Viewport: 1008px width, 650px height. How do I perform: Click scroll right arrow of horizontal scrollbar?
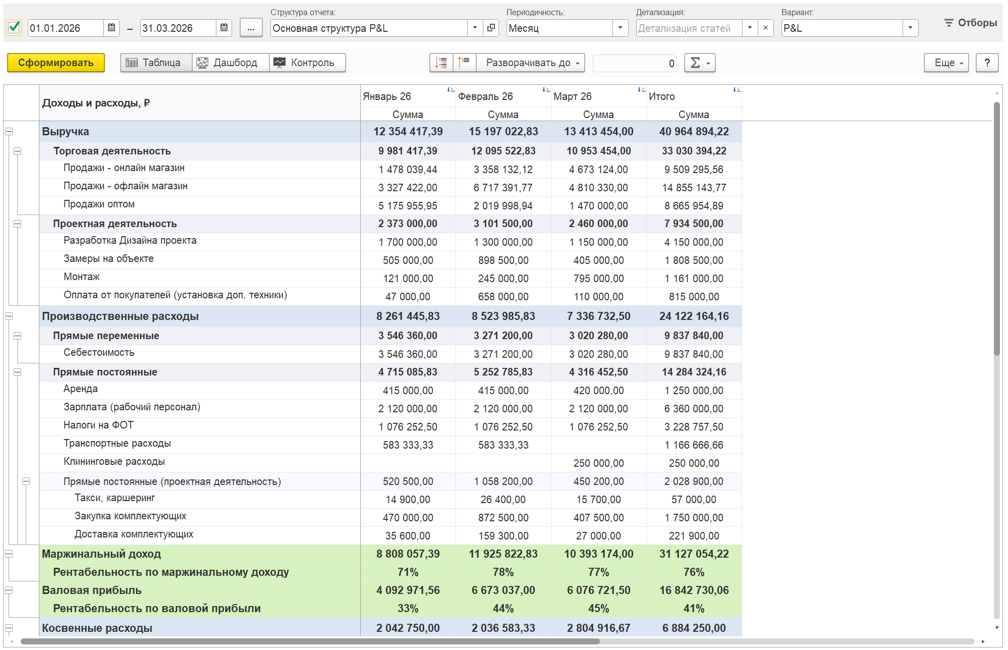tap(983, 641)
